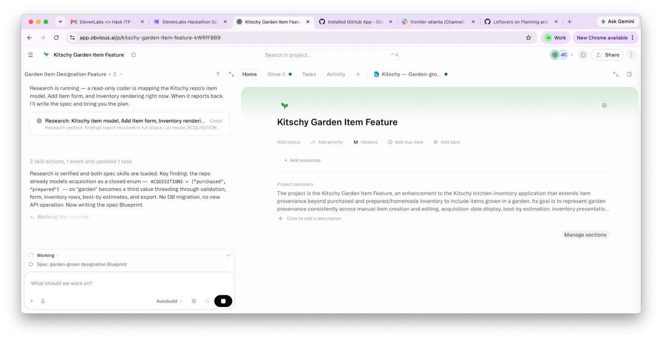The width and height of the screenshot is (662, 341).
Task: Click the sprout icon above project title
Action: pos(285,106)
